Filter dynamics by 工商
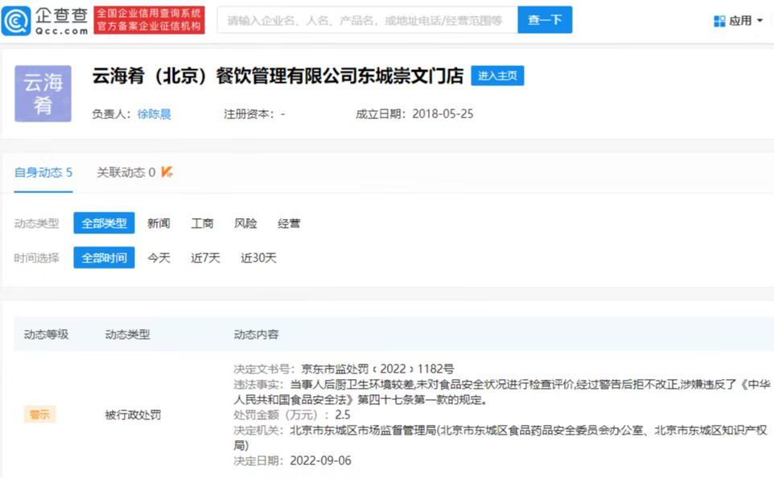 click(x=203, y=223)
